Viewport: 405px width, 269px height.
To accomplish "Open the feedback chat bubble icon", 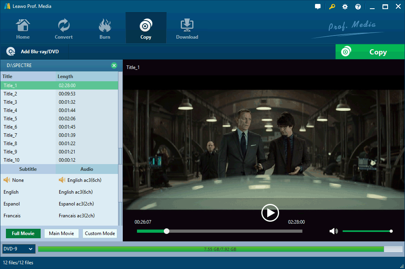I will pyautogui.click(x=318, y=7).
